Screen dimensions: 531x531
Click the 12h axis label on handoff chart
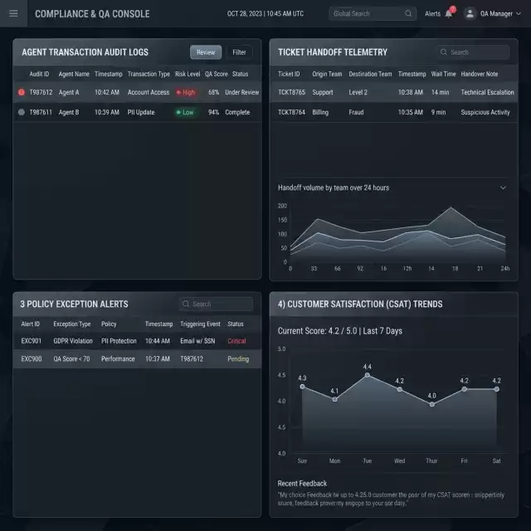(x=407, y=269)
